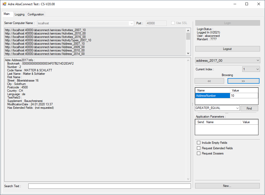Click the Port field showing 40000
The image size is (265, 195).
[156, 23]
